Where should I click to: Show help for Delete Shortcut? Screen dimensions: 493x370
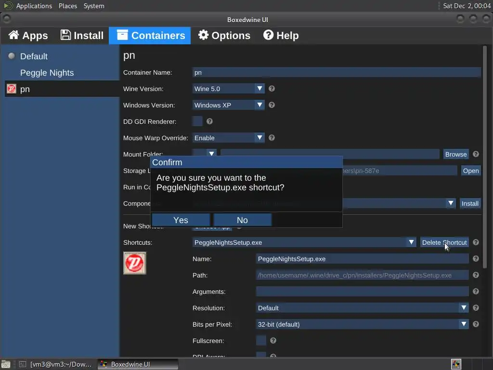(x=476, y=242)
